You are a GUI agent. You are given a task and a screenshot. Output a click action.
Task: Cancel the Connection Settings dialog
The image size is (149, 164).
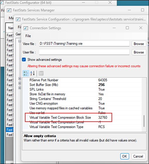(138, 156)
